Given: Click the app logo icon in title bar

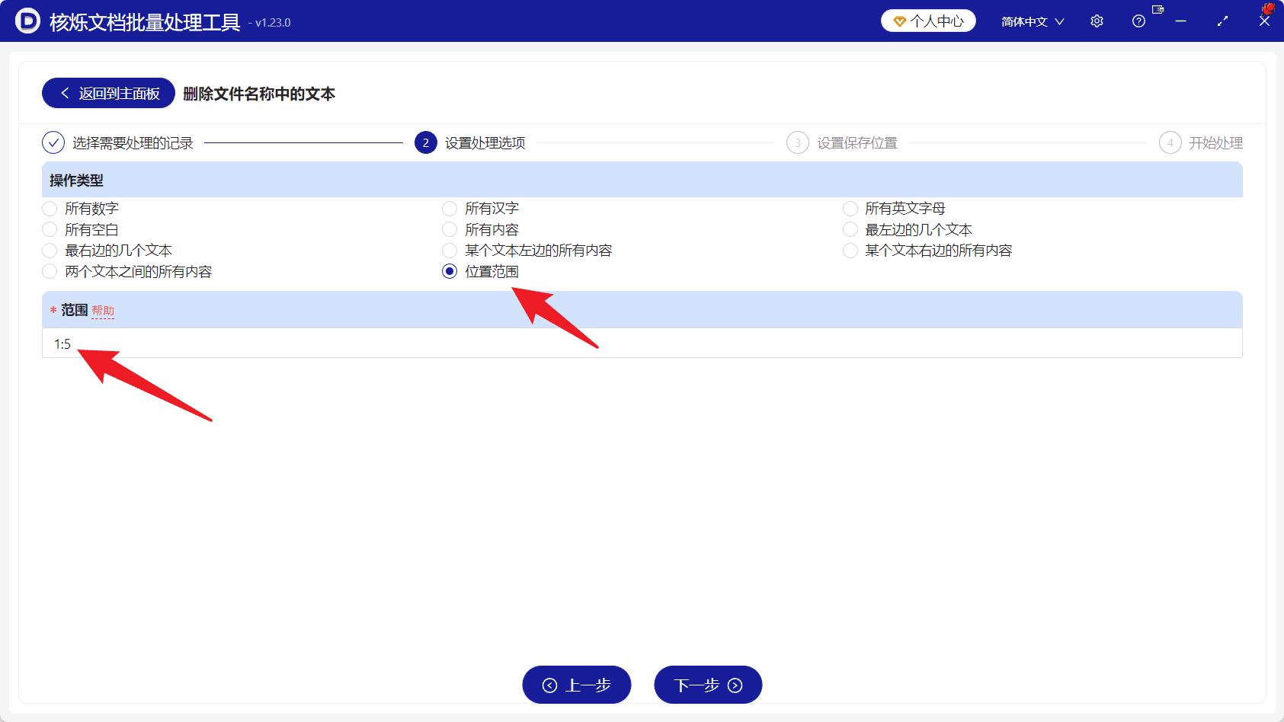Looking at the screenshot, I should coord(27,21).
